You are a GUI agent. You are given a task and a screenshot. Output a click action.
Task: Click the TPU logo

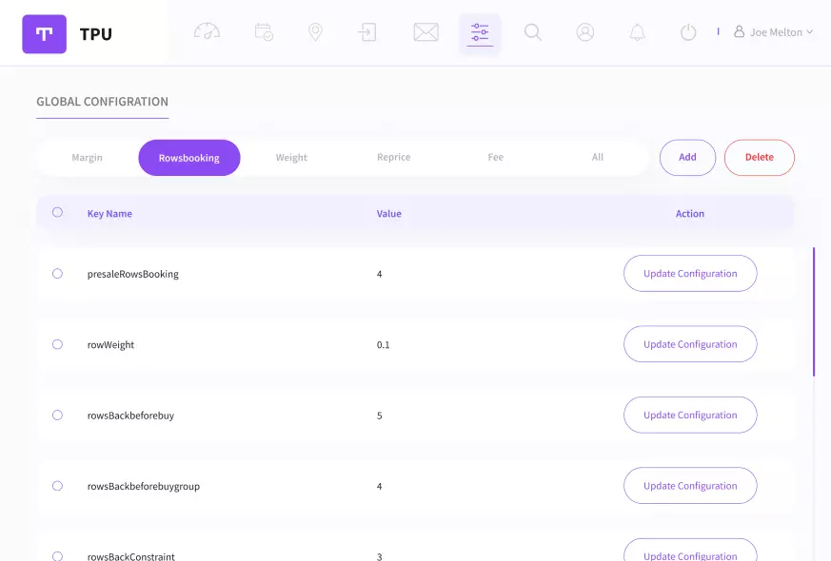click(45, 34)
